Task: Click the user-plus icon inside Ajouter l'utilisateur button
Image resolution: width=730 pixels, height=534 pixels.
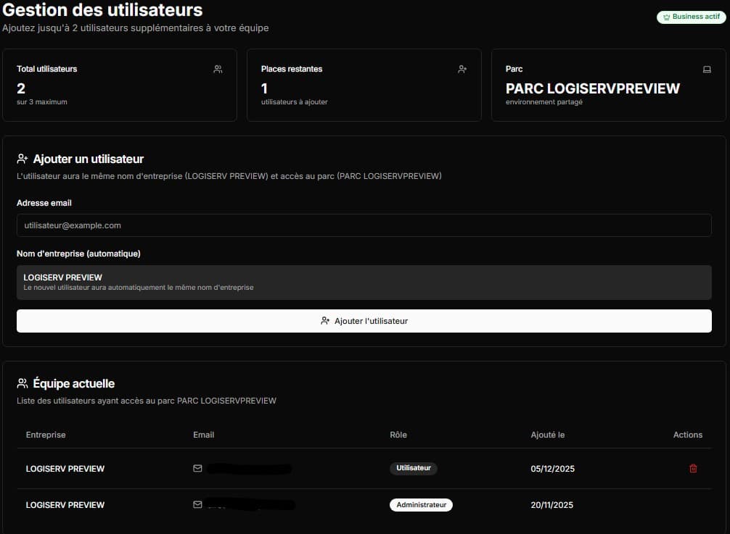Action: pyautogui.click(x=326, y=320)
